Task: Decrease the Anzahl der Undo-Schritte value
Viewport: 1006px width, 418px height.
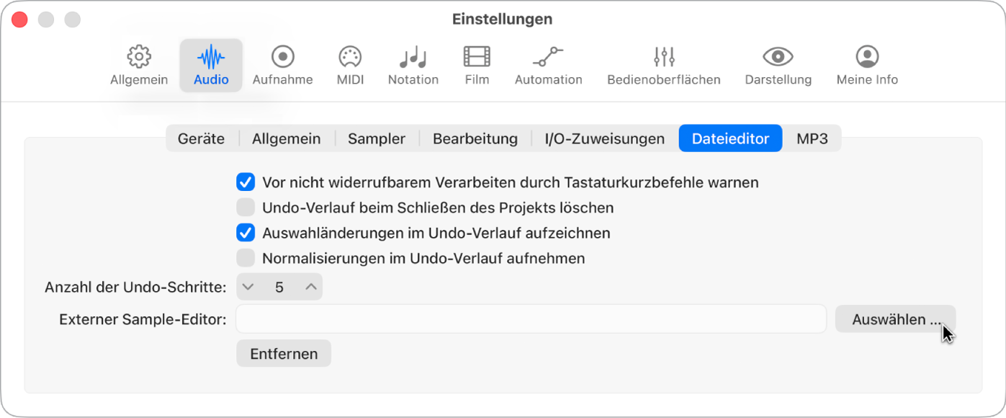Action: click(x=248, y=286)
